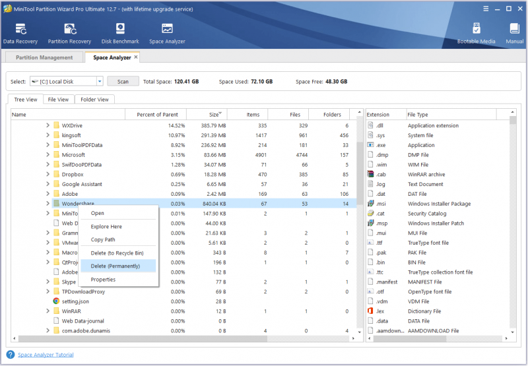Sort by the Size column header
The image size is (528, 366).
click(x=207, y=114)
